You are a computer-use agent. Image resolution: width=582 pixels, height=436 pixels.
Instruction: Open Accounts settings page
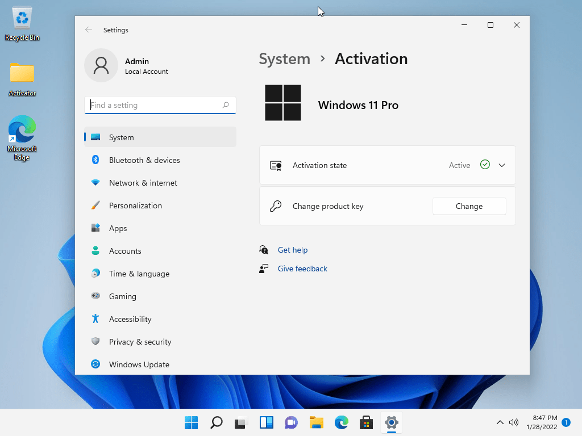160,251
